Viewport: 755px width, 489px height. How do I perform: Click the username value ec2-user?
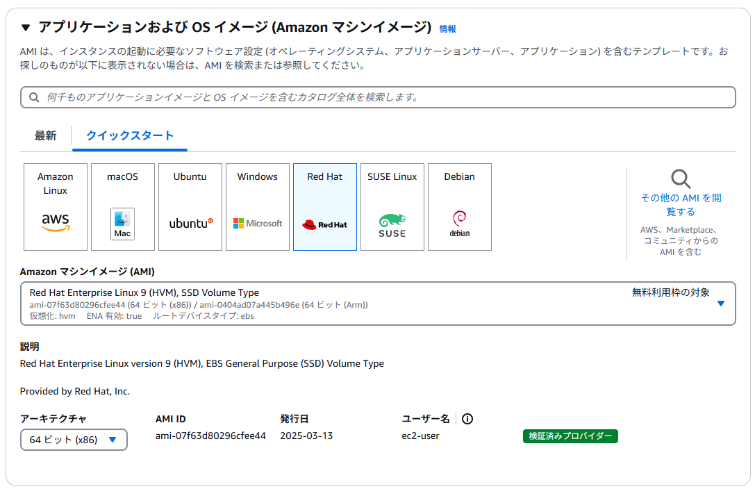(420, 436)
